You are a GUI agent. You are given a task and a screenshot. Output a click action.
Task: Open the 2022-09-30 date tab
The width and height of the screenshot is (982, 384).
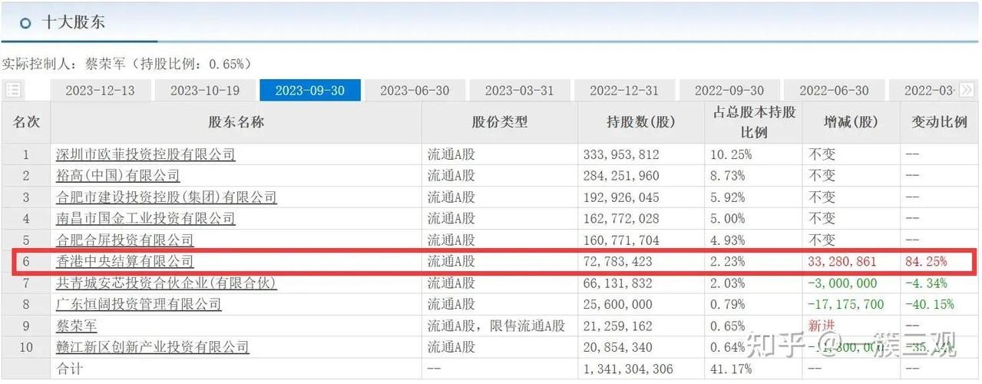729,90
